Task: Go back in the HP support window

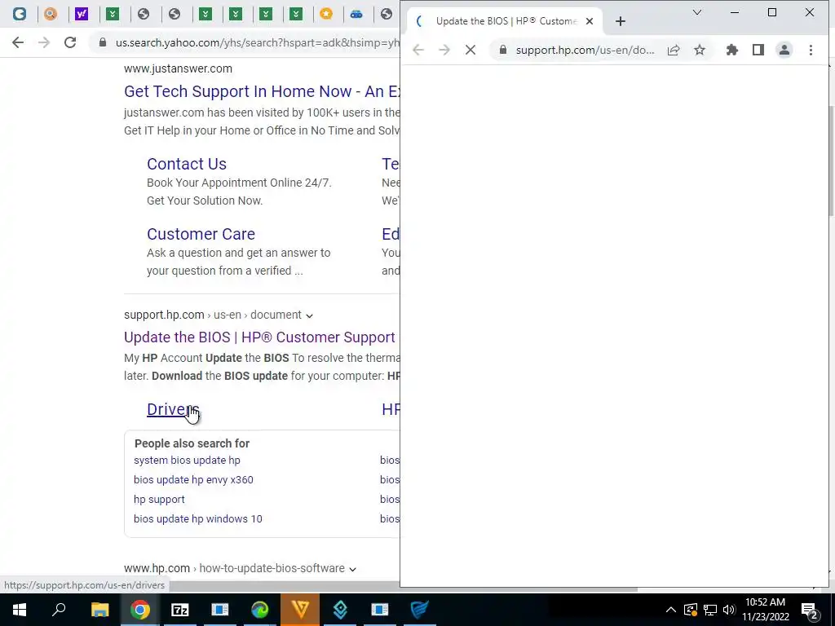Action: point(418,50)
